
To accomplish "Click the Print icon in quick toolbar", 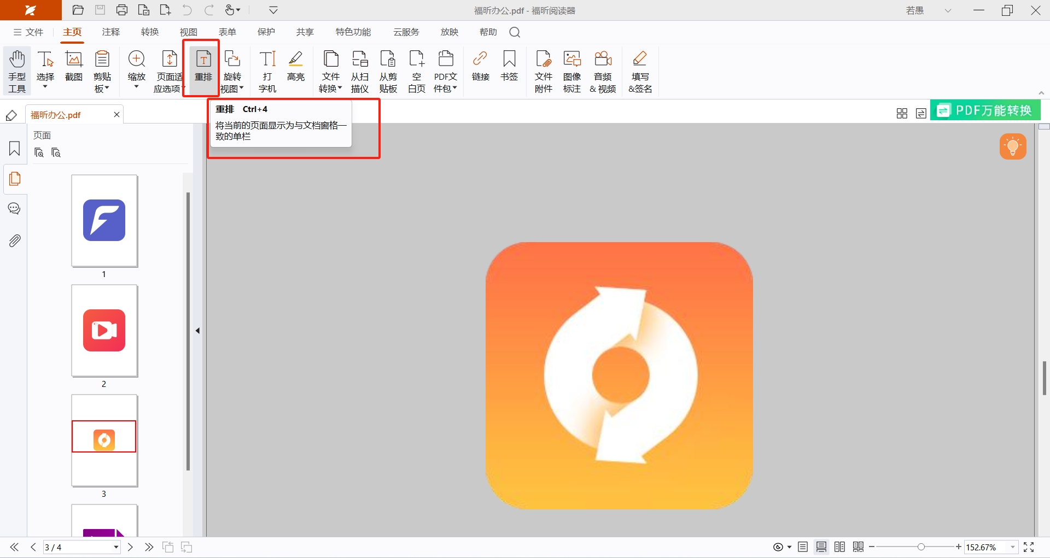I will (x=122, y=10).
